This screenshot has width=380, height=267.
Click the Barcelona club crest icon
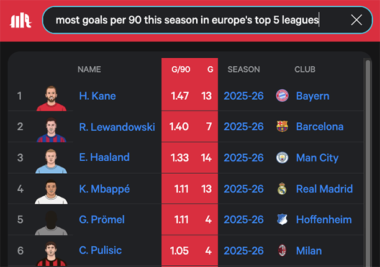283,127
